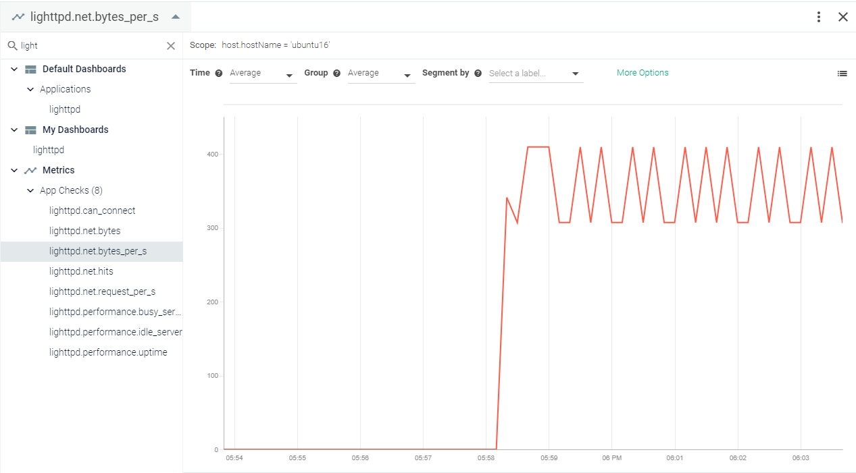The image size is (856, 473).
Task: Click the Group help question-mark icon
Action: 336,73
